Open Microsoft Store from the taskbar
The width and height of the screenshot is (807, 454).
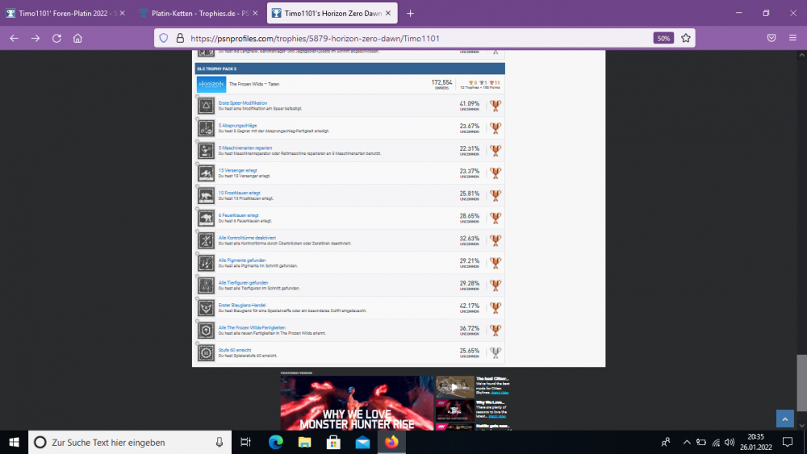332,442
